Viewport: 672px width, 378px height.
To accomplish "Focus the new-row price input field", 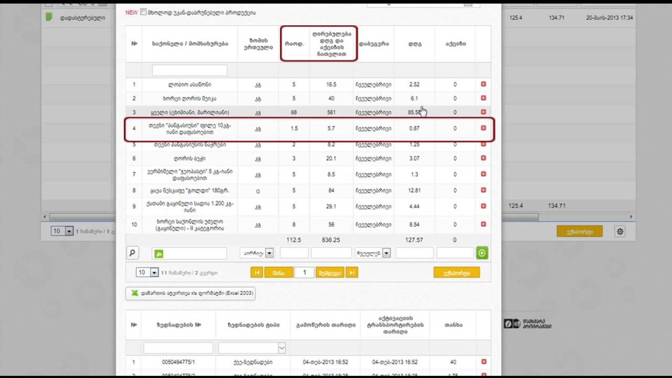I will 331,253.
